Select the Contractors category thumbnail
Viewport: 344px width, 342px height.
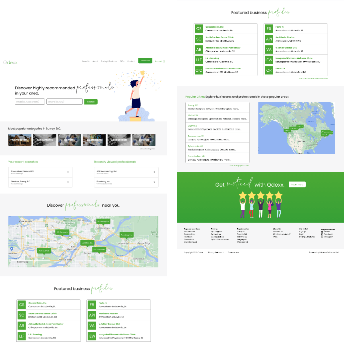[x=20, y=140]
